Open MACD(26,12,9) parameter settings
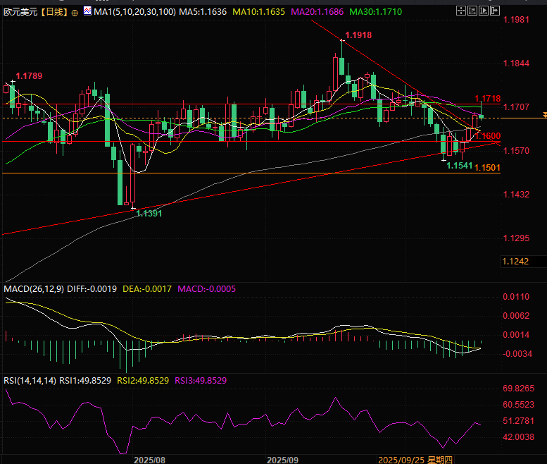This screenshot has height=464, width=547. [x=33, y=289]
